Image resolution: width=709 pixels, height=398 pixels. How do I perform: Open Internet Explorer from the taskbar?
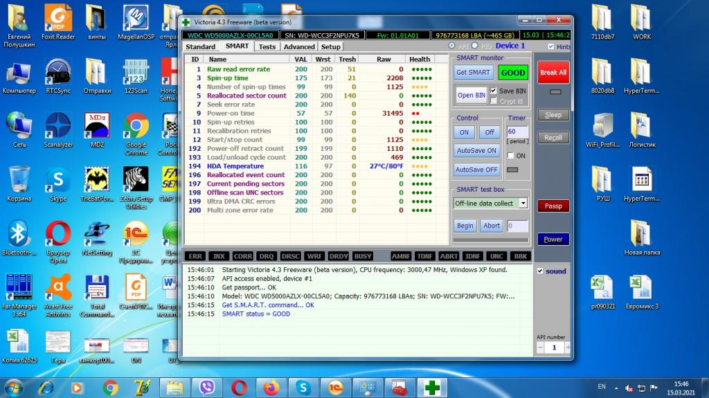46,388
